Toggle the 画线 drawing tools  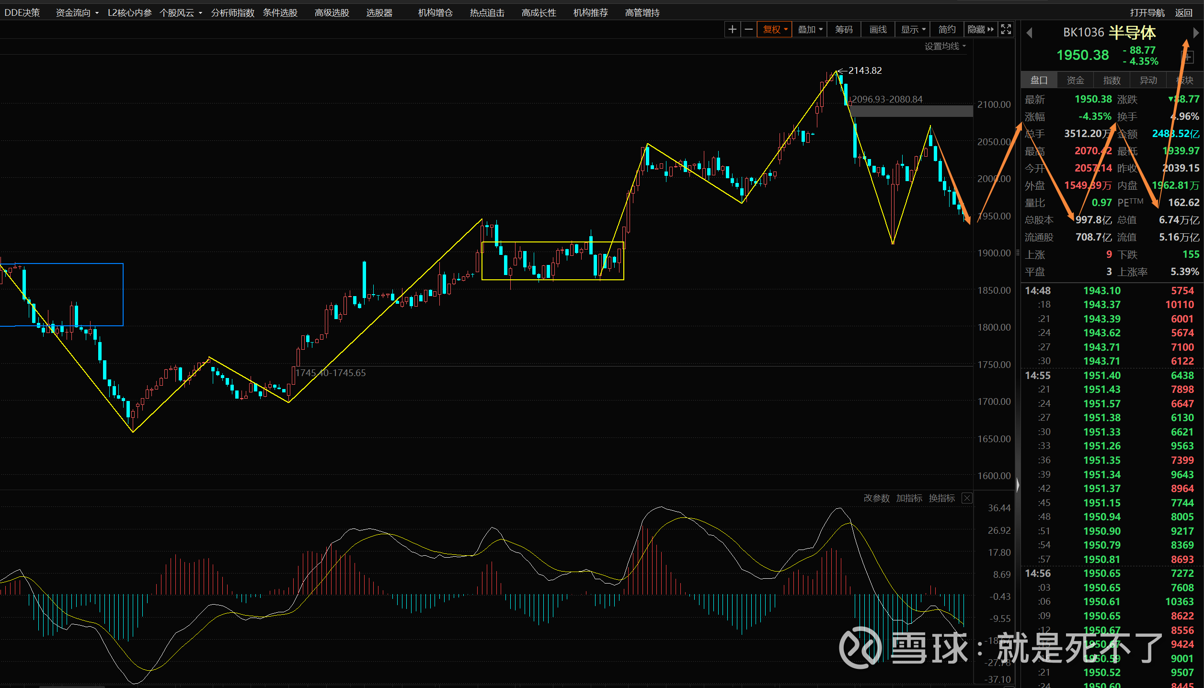(878, 30)
